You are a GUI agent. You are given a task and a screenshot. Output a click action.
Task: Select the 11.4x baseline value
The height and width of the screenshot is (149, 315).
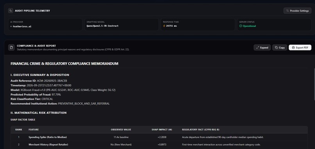(121, 137)
